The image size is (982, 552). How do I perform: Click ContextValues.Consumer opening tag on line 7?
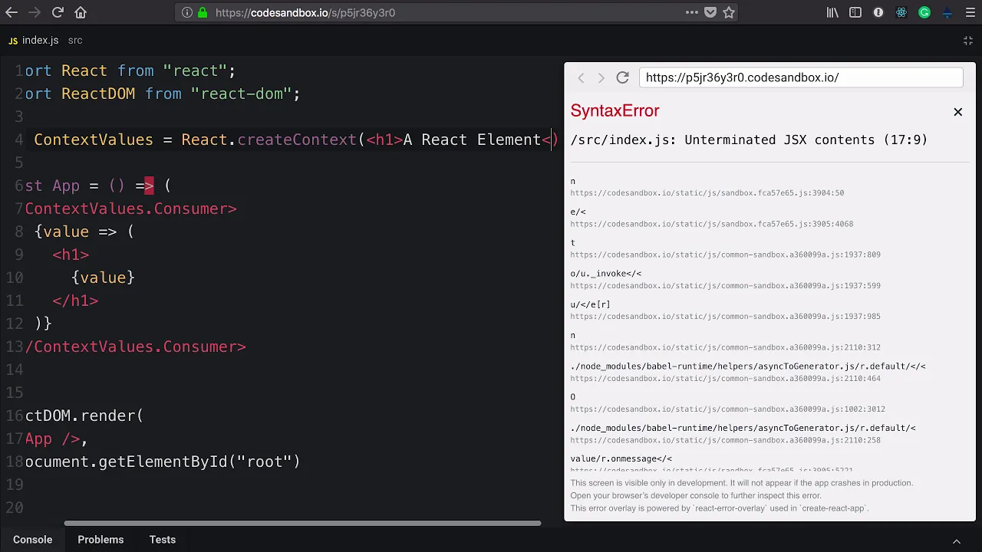click(x=131, y=209)
